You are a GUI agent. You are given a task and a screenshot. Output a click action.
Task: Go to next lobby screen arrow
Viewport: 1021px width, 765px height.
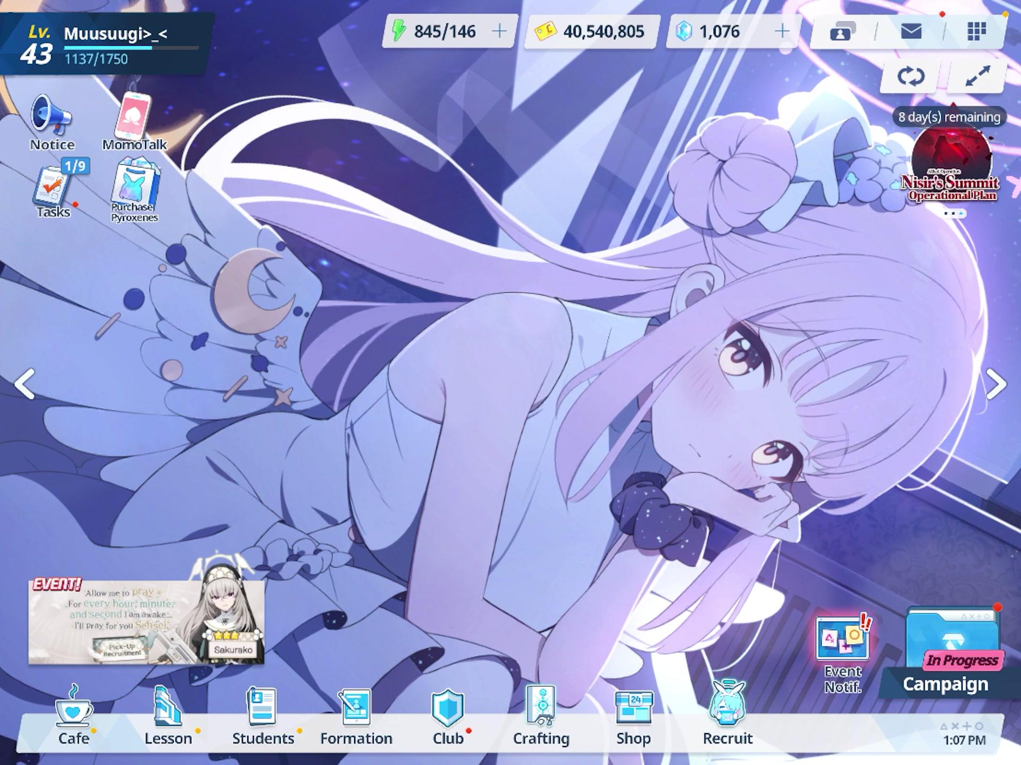click(x=996, y=384)
